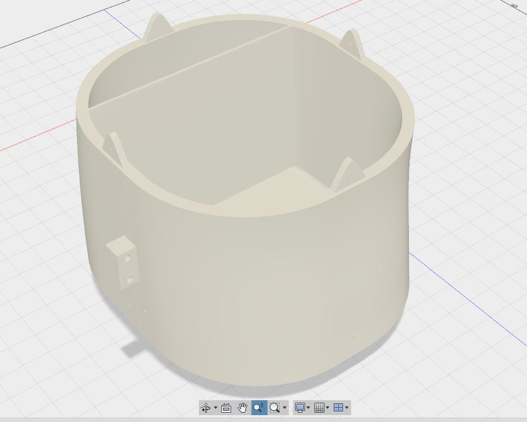The image size is (527, 422).
Task: Expand the Display Settings dropdown arrow
Action: click(308, 408)
